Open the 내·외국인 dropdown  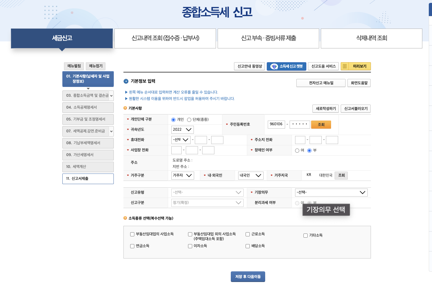click(x=250, y=175)
